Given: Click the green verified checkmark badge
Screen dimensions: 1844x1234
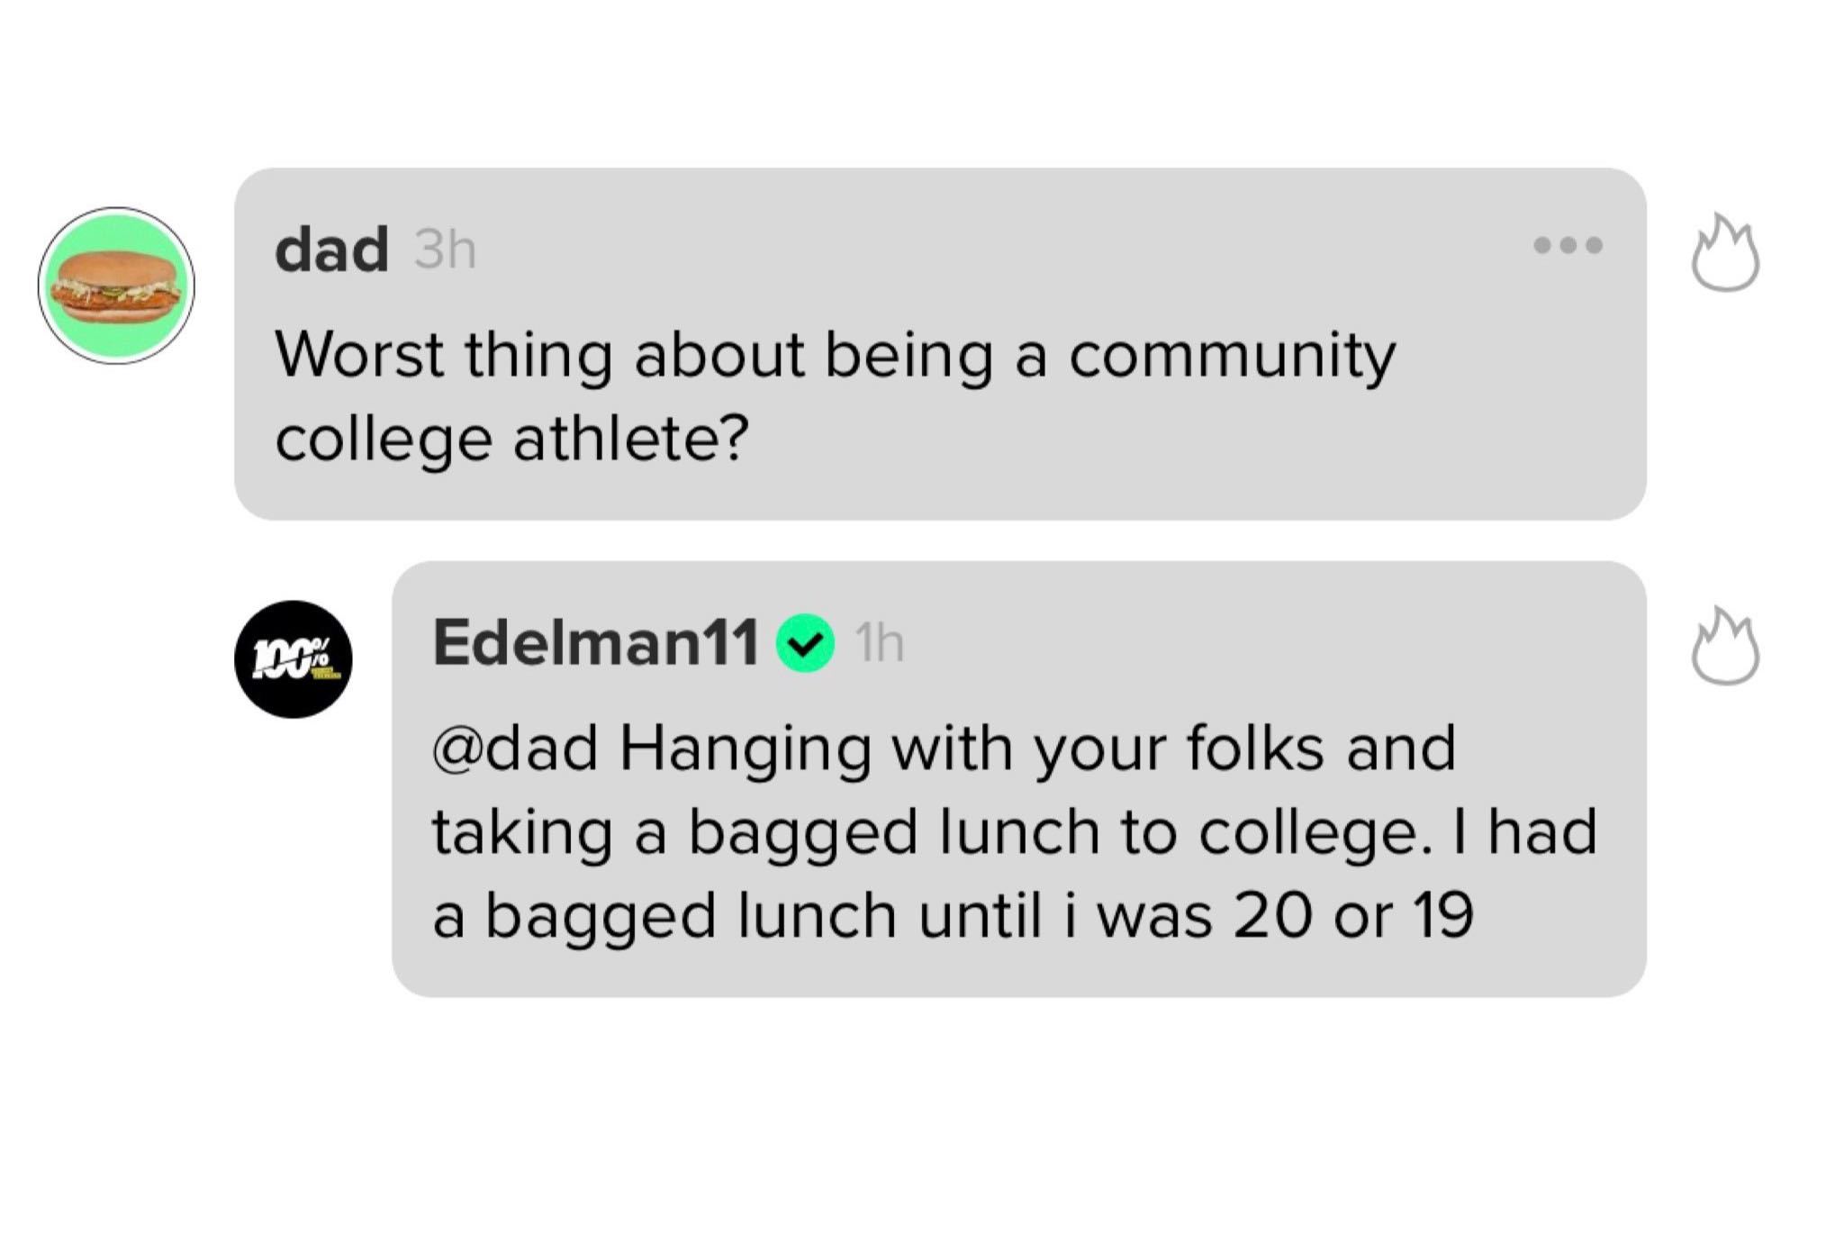Looking at the screenshot, I should (806, 642).
